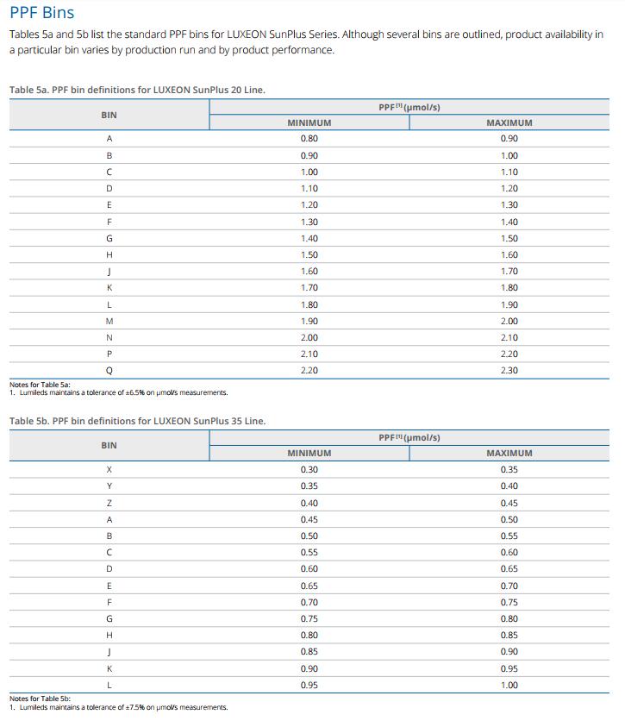This screenshot has width=625, height=727.
Task: Click the Table 5a caption for SunPlus 20 Line
Action: 137,90
